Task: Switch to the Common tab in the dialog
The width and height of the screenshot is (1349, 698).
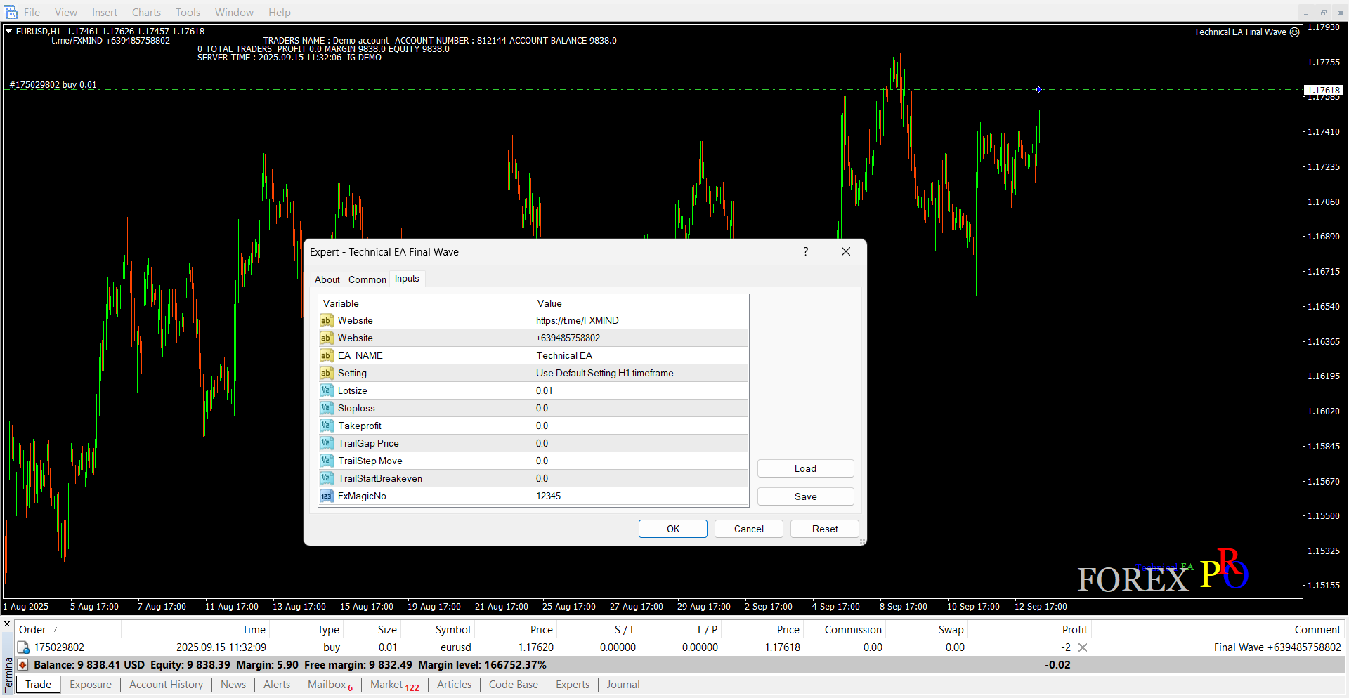Action: tap(367, 279)
